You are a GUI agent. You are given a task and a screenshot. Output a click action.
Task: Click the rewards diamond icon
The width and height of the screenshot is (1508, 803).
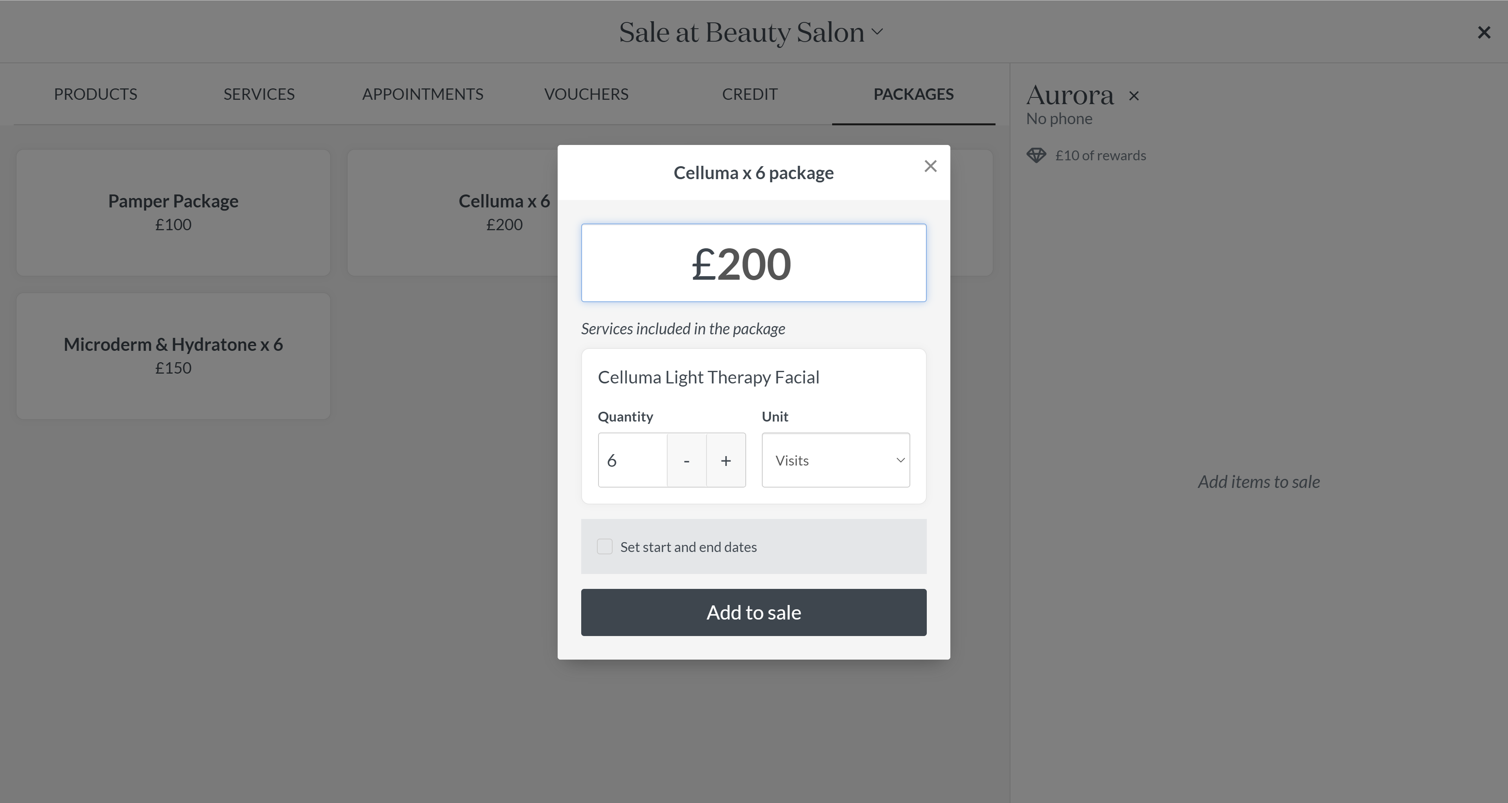1036,155
